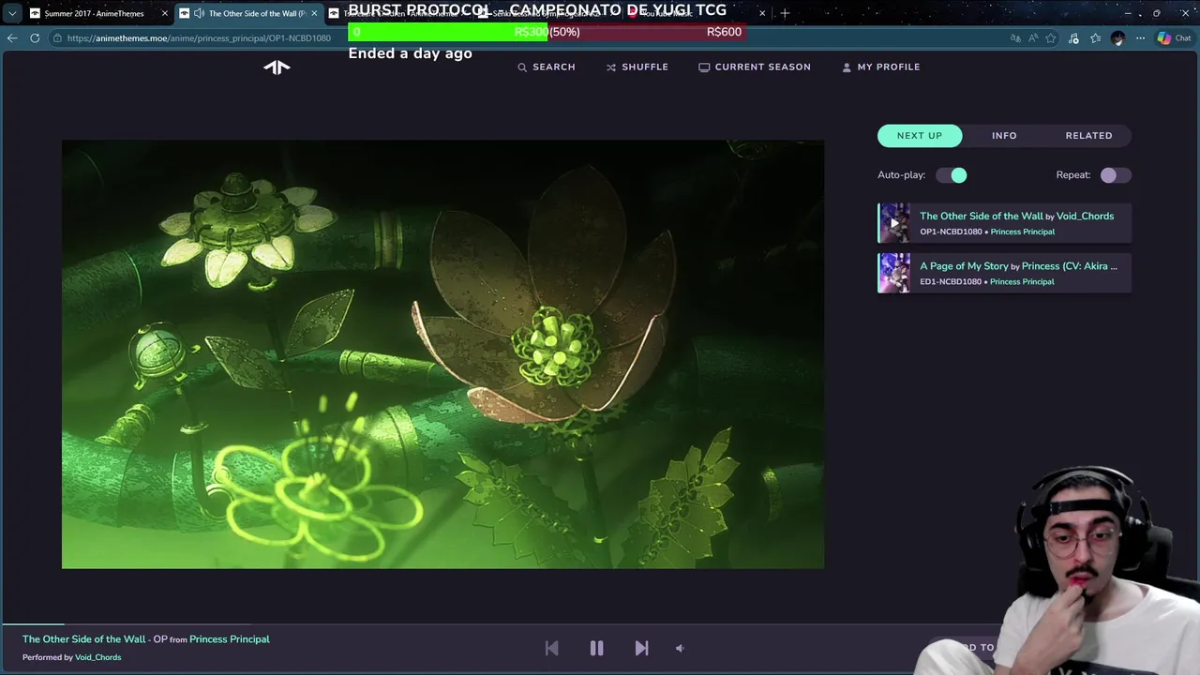This screenshot has width=1200, height=675.
Task: Click the Read aloud icon
Action: coord(1033,38)
